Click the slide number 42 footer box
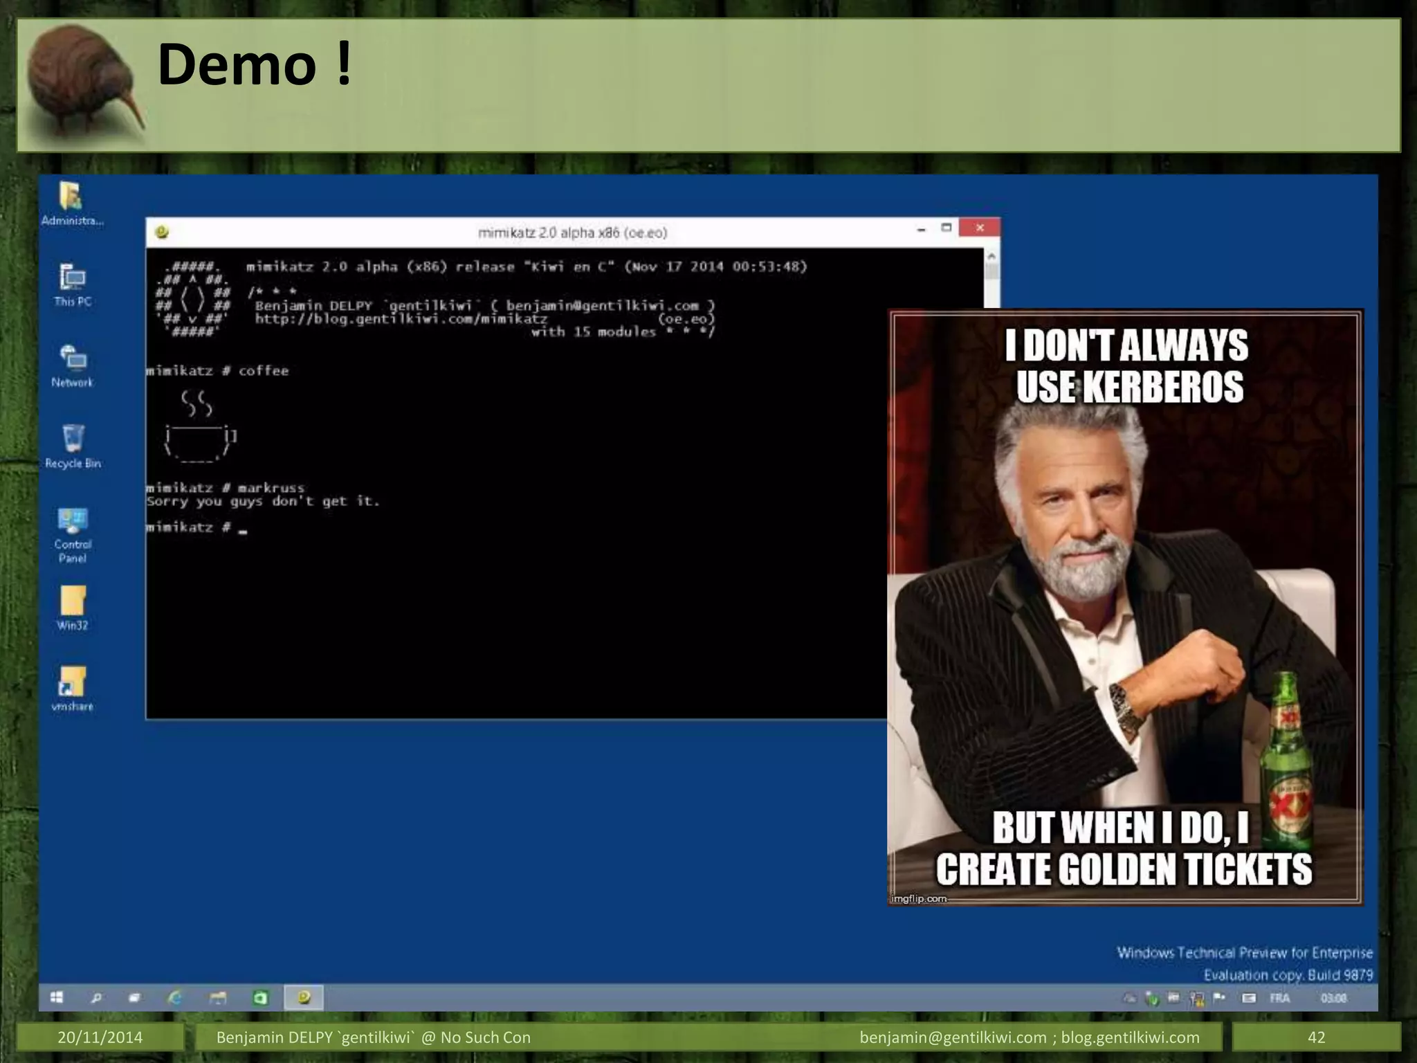The image size is (1417, 1063). [1316, 1037]
